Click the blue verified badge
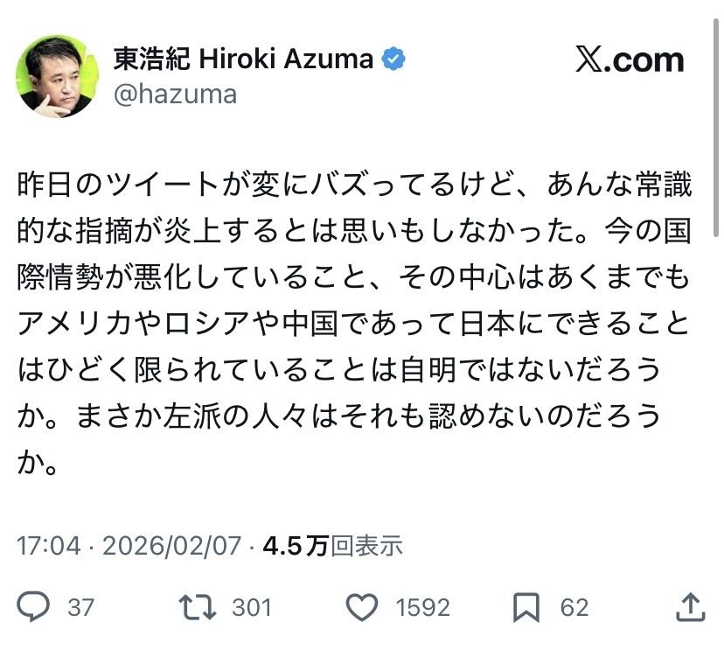724x664 pixels. (395, 59)
